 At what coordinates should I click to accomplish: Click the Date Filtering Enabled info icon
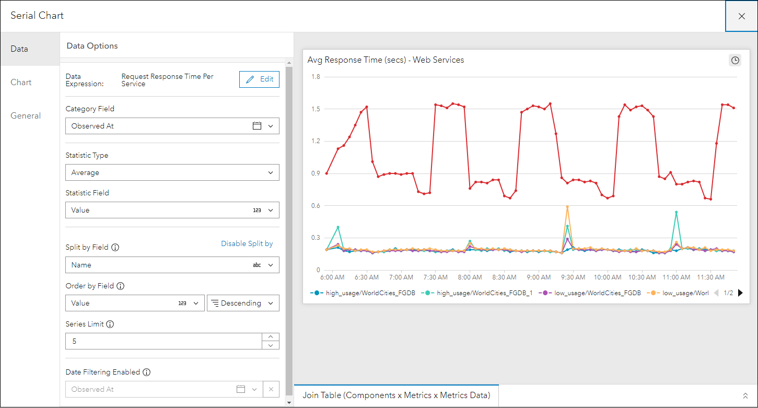point(147,372)
